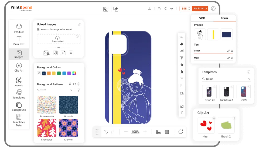263x148 pixels.
Task: Select the orange background color
Action: 49,73
